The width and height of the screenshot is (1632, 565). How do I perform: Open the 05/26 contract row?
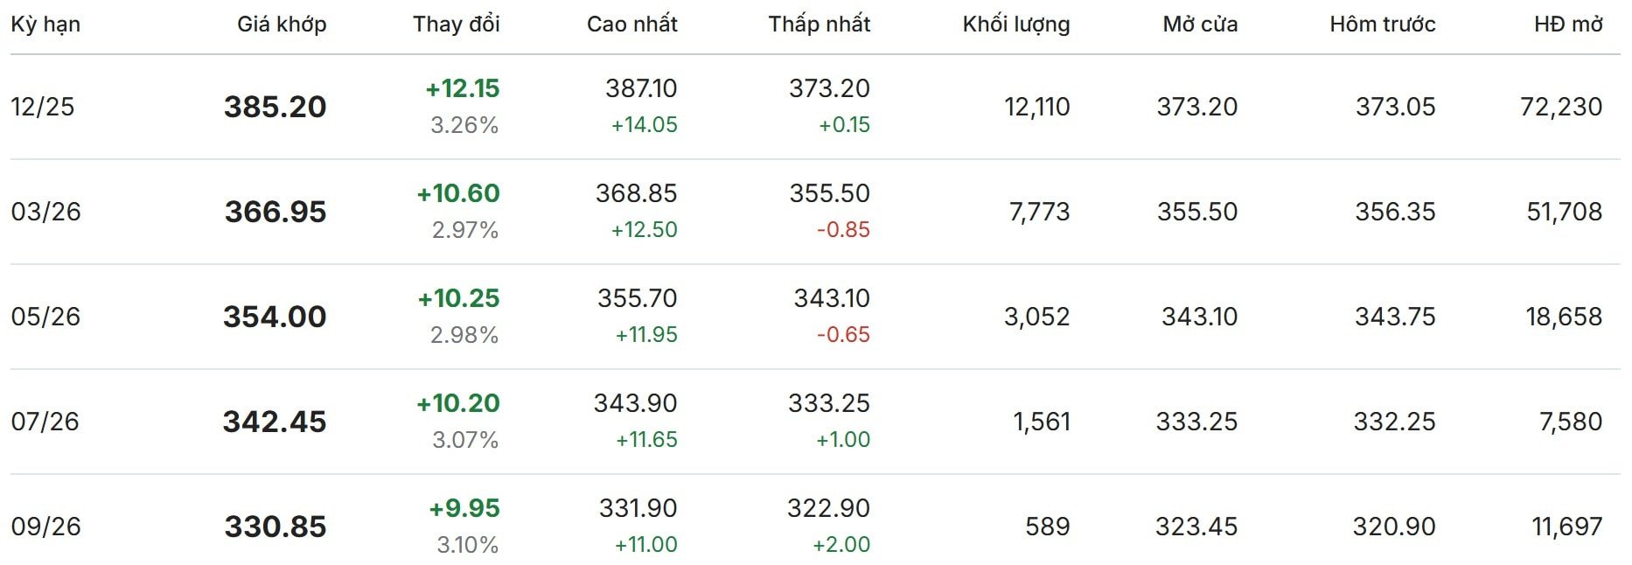pyautogui.click(x=45, y=317)
